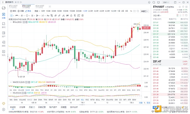Switch to the BCH/USDT tab
Image resolution: width=190 pixels, height=114 pixels.
pyautogui.click(x=40, y=6)
